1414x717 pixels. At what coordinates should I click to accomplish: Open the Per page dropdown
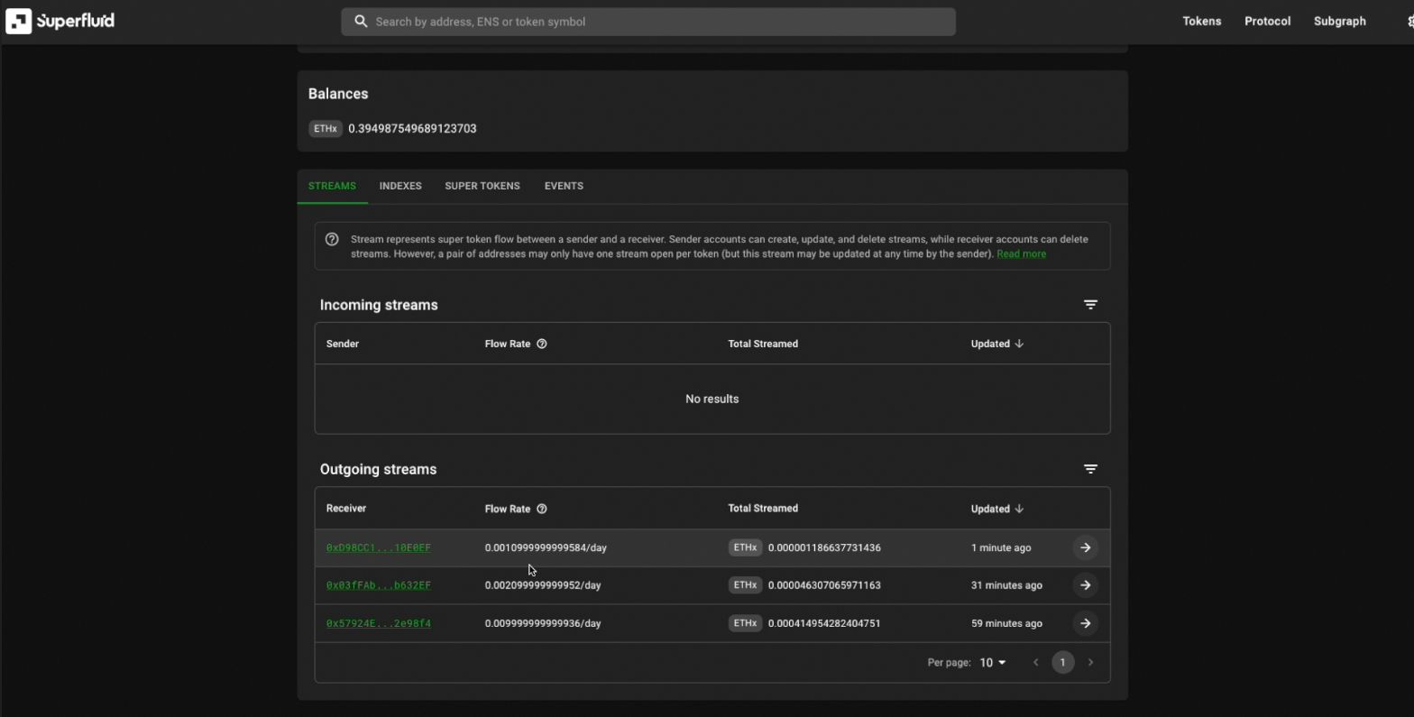pyautogui.click(x=992, y=663)
